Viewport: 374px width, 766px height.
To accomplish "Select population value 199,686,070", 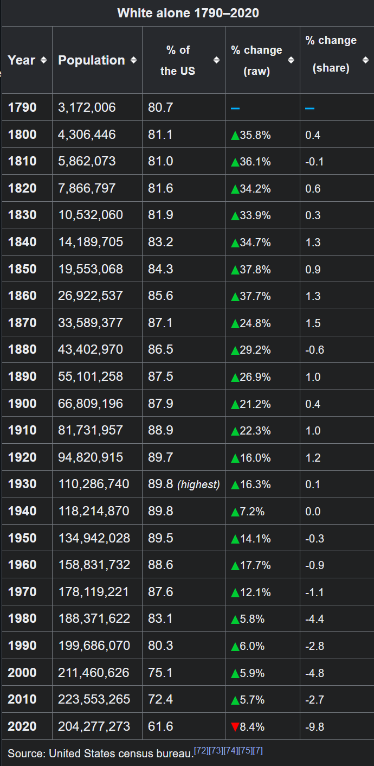I will pyautogui.click(x=94, y=646).
